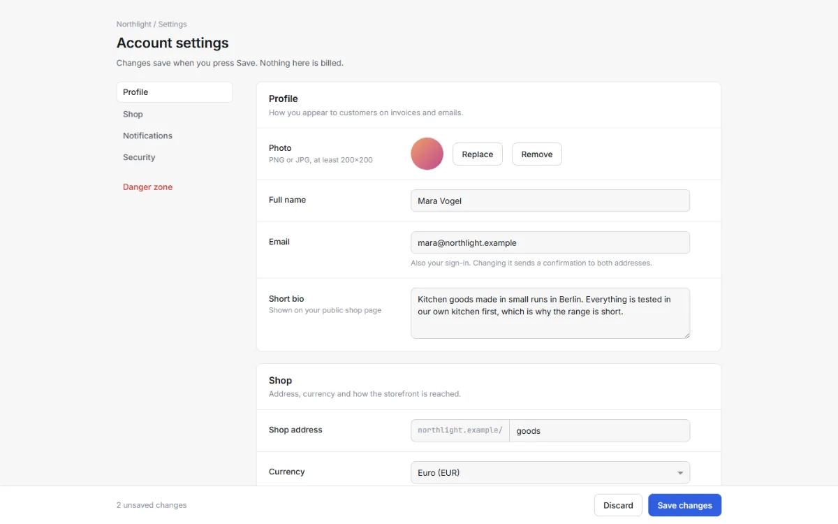Click the 'northlight.example/' address prefix
838x524 pixels.
click(460, 430)
